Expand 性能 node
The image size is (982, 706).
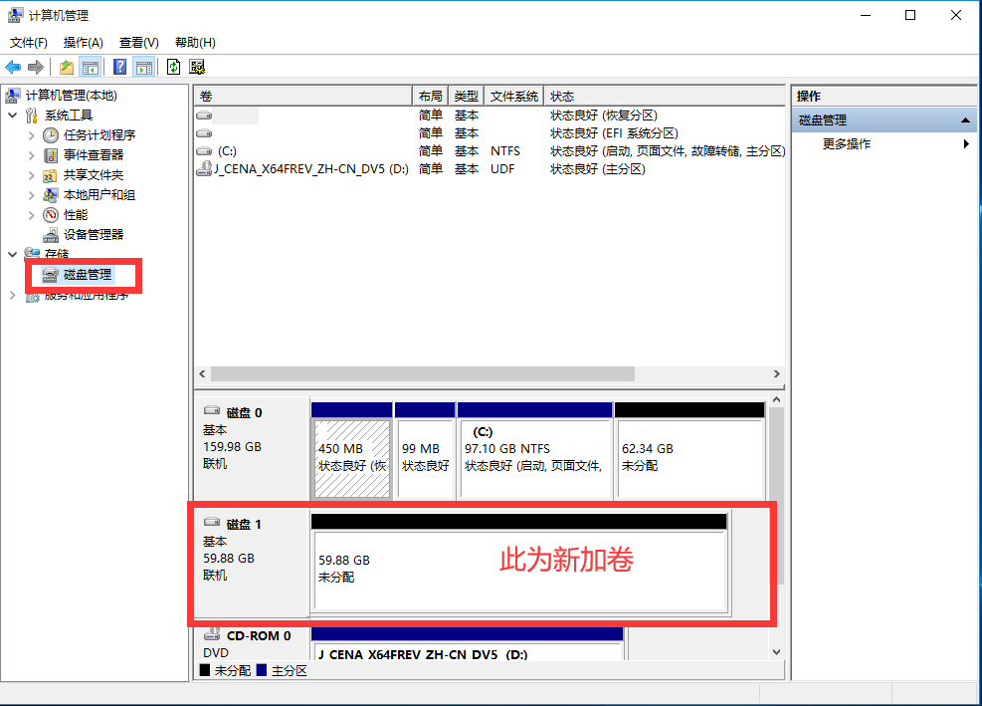[31, 215]
